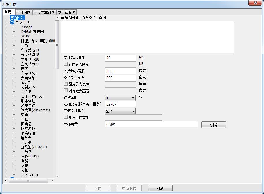The height and width of the screenshot is (194, 264).
Task: Select 亚马逊(Amazon) in the site list
Action: [34, 147]
